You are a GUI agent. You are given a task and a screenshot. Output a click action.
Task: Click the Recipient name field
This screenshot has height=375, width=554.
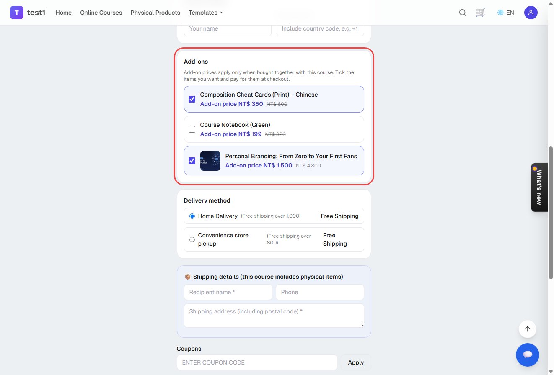tap(228, 292)
